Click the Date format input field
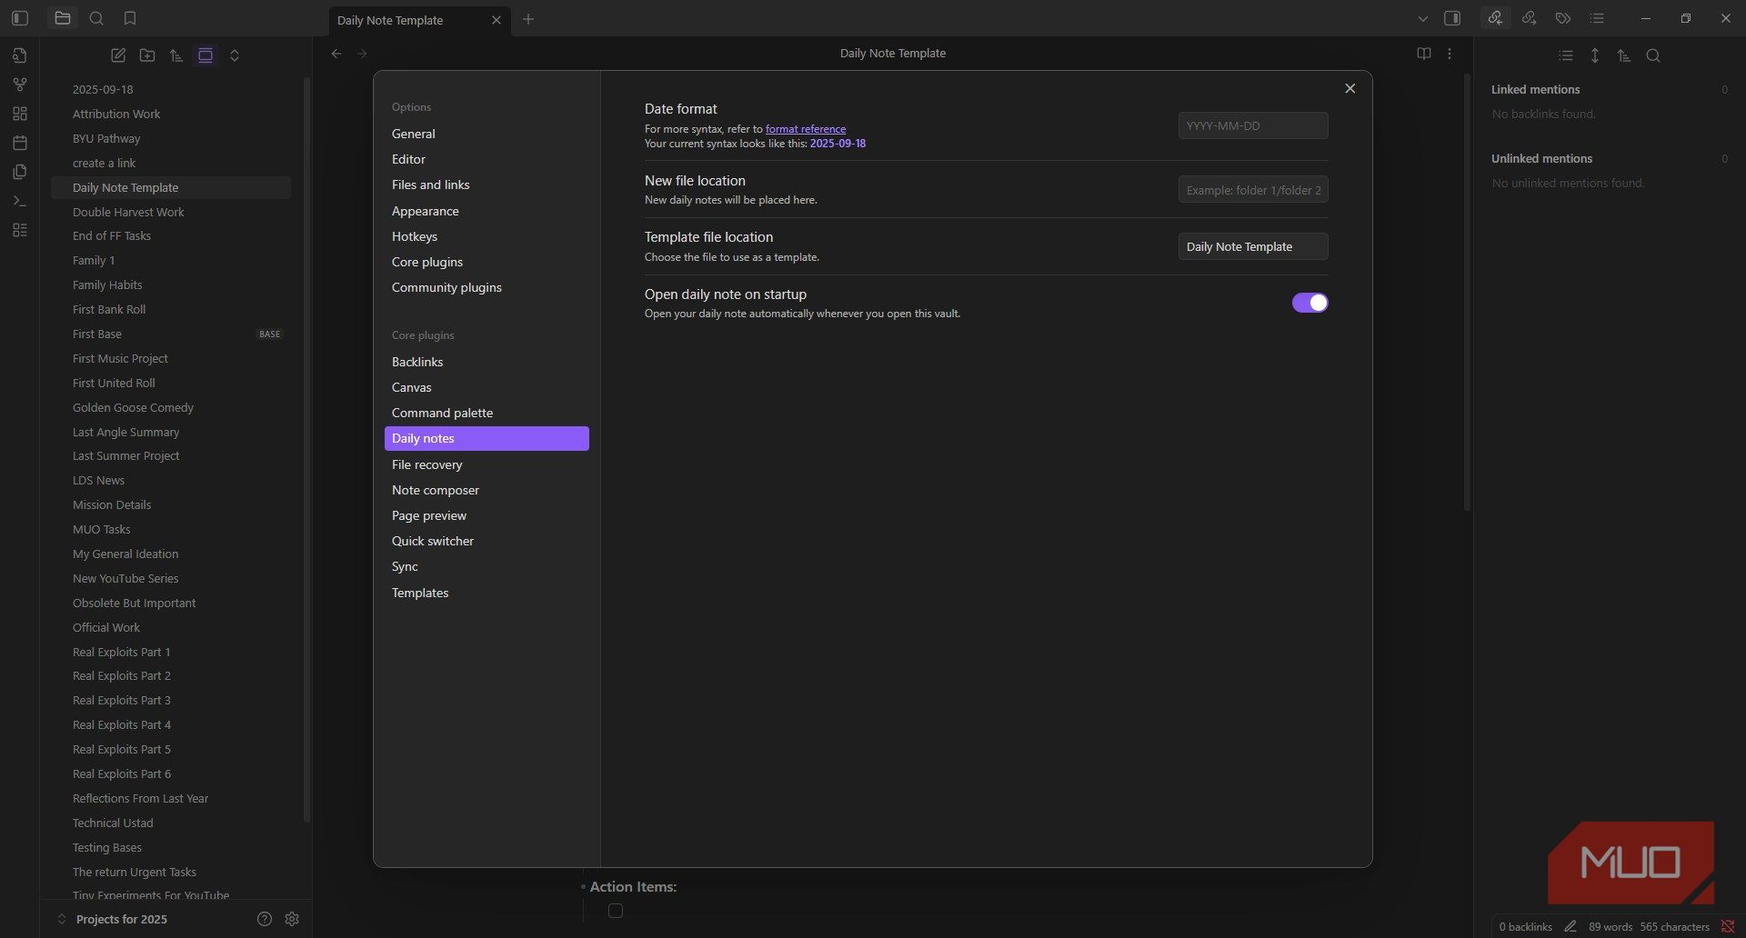Image resolution: width=1746 pixels, height=938 pixels. click(x=1253, y=125)
